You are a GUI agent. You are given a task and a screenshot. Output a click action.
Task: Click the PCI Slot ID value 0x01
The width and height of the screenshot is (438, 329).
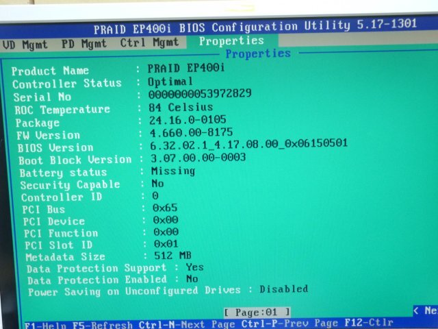[166, 244]
